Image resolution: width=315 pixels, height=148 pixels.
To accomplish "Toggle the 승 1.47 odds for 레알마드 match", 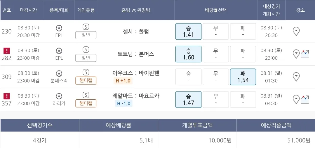I will (x=188, y=100).
